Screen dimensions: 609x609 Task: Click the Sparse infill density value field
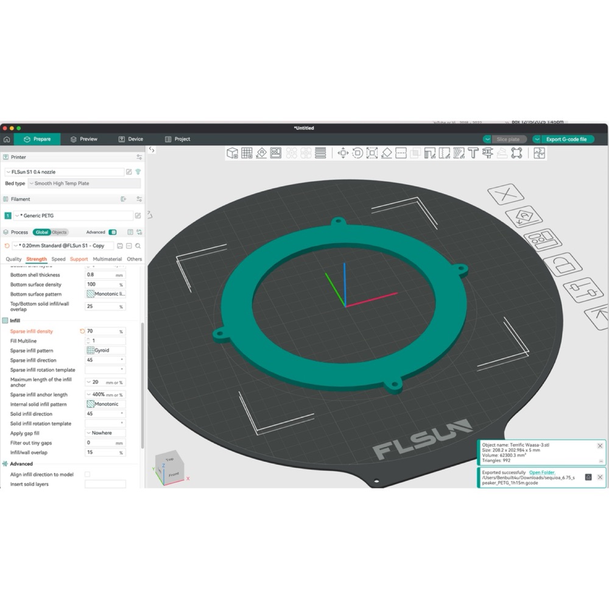(105, 331)
